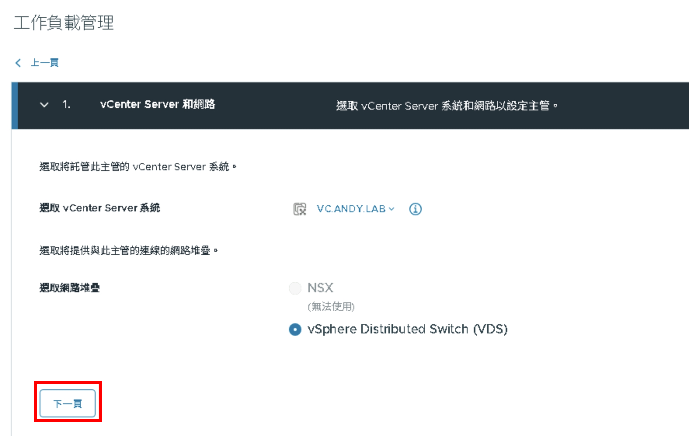Show vCenter info via the circled i icon

pos(415,209)
